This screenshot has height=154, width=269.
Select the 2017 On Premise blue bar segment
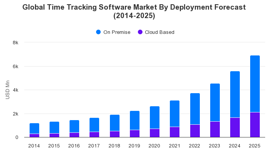[95, 125]
